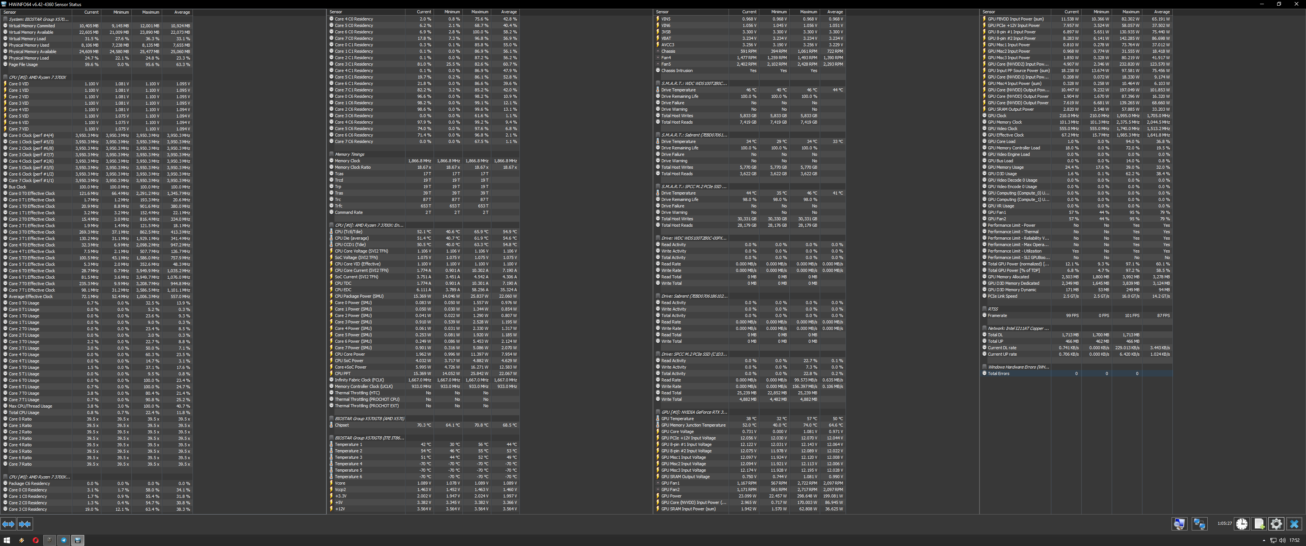Open Opera browser from the taskbar
This screenshot has height=546, width=1306.
35,540
